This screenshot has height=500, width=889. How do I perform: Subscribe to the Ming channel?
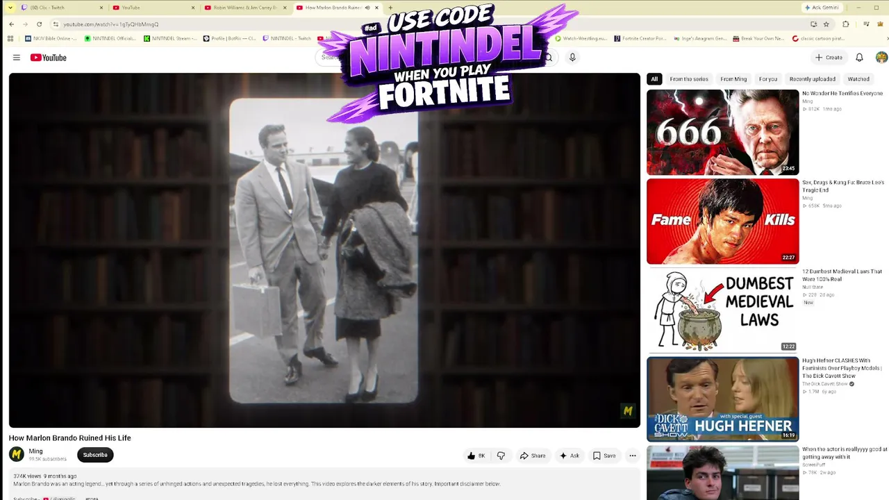pos(95,455)
